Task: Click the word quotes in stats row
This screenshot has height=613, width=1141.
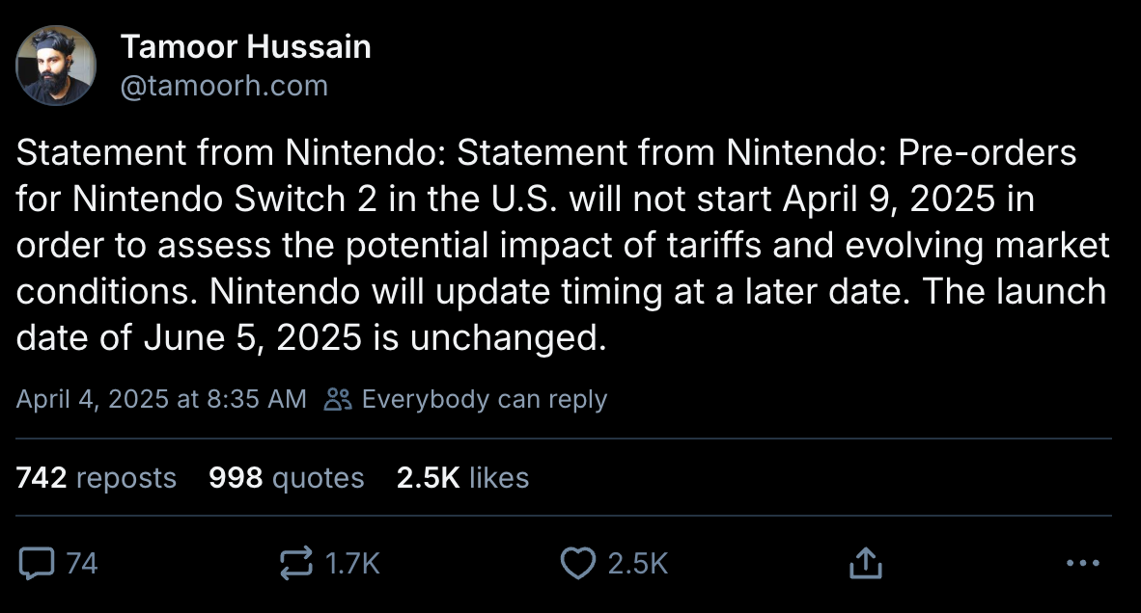Action: pos(318,479)
